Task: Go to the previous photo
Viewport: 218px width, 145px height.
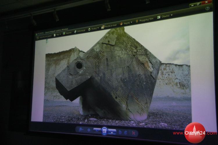Action: pyautogui.click(x=97, y=131)
